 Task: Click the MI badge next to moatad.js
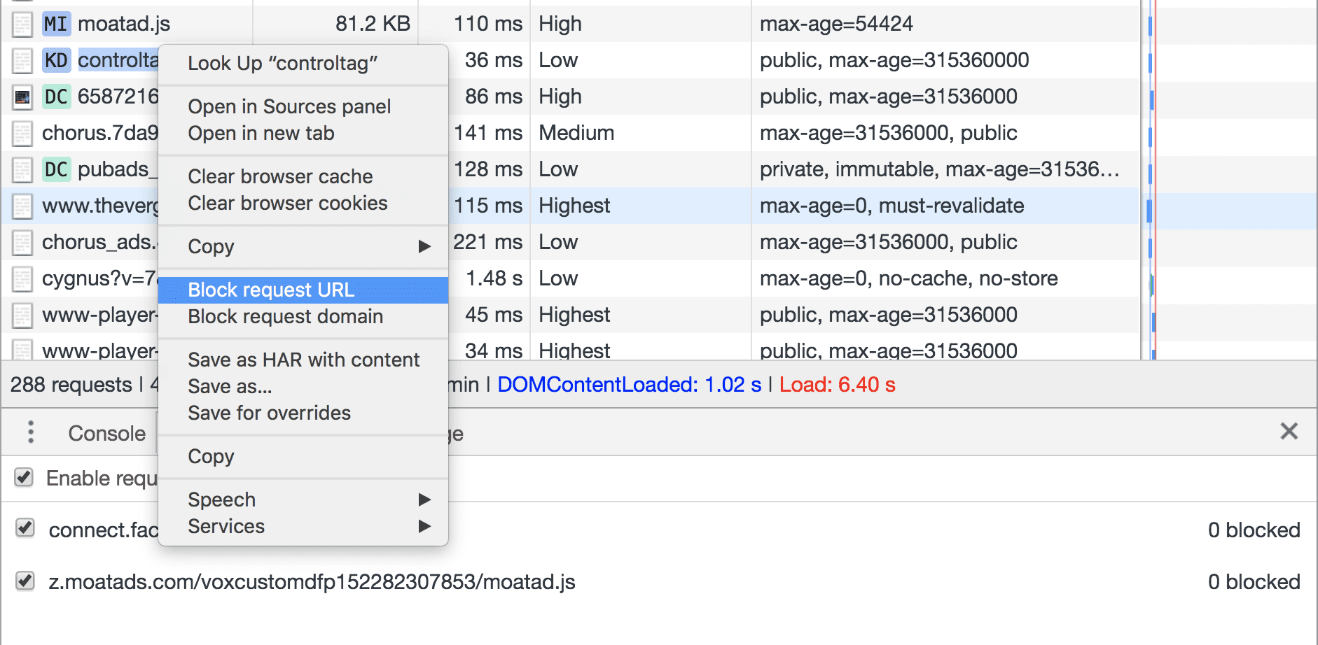[55, 23]
